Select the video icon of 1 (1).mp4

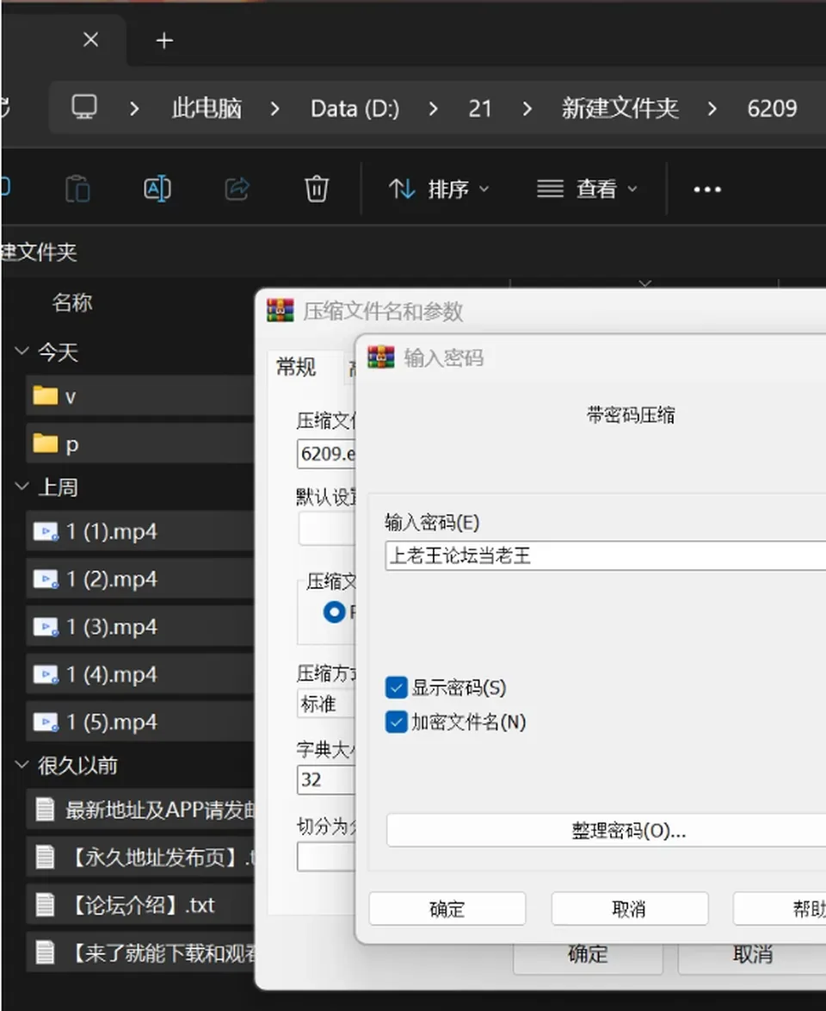tap(46, 531)
